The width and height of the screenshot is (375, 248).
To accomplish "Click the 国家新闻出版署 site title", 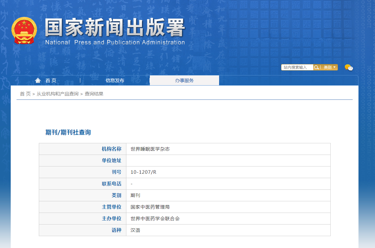I will click(115, 28).
